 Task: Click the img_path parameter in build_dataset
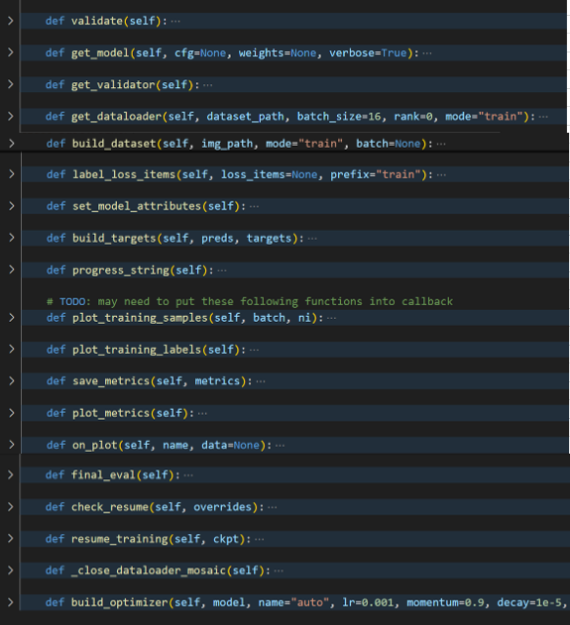227,144
